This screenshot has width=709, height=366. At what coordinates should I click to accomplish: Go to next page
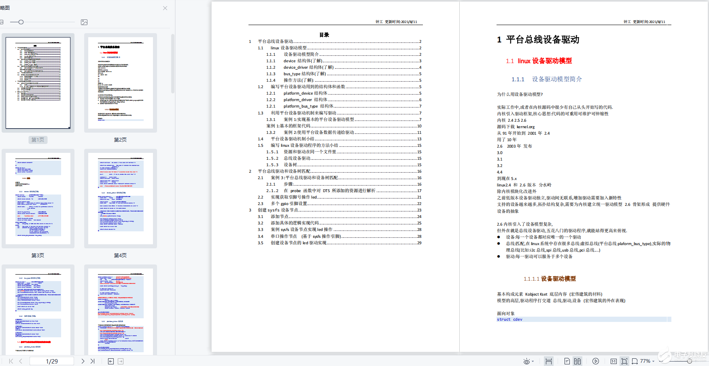pos(83,361)
